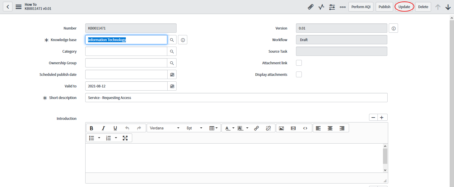Open the 8pt font size dropdown
454x187 pixels.
tap(194, 128)
